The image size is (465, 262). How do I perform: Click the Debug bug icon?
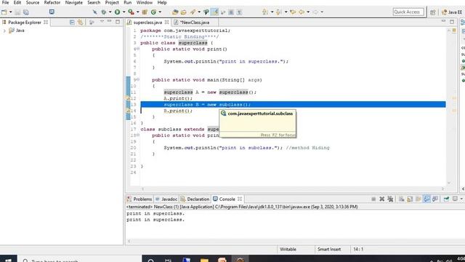[x=104, y=12]
